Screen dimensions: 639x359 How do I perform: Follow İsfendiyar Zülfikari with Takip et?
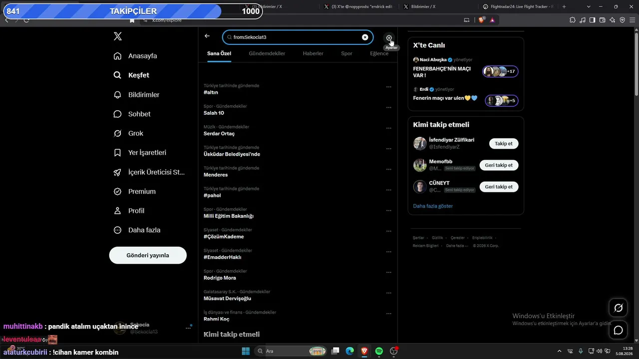tap(504, 144)
